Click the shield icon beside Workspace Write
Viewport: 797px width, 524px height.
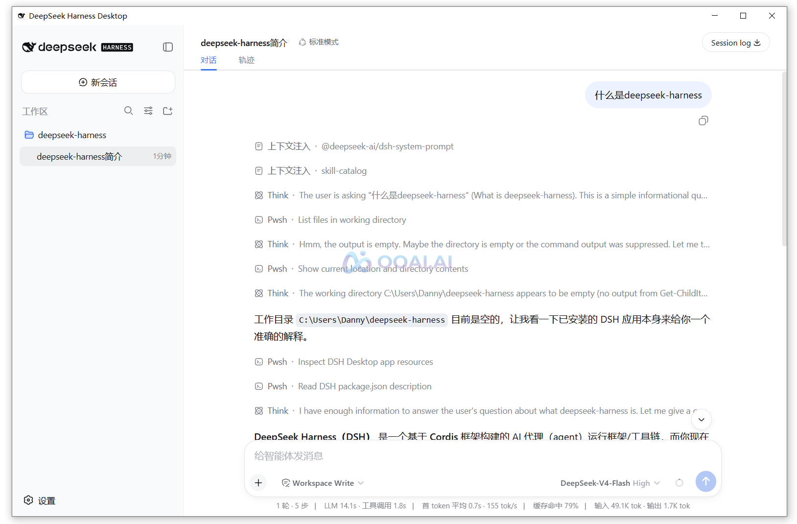point(286,483)
